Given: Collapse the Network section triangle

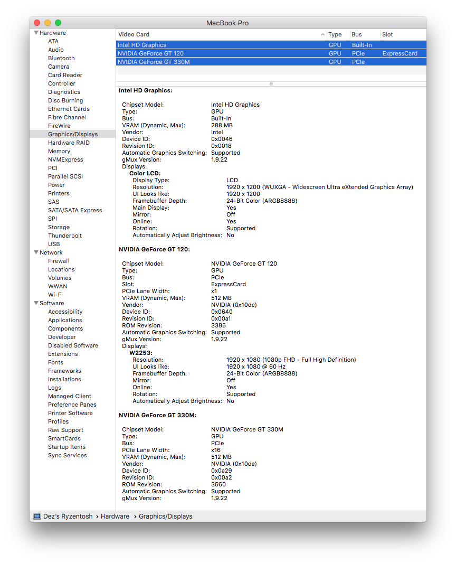Looking at the screenshot, I should pyautogui.click(x=36, y=252).
